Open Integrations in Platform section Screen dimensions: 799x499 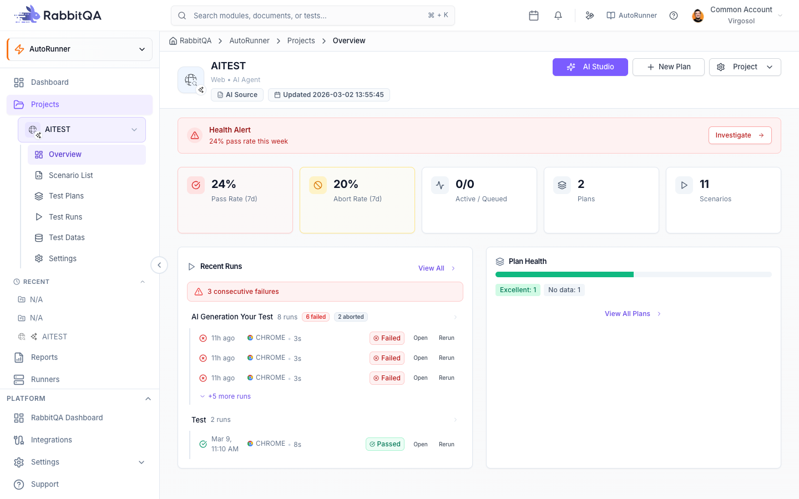(80, 440)
